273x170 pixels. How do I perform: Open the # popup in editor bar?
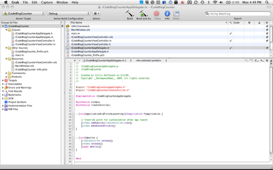262,61
